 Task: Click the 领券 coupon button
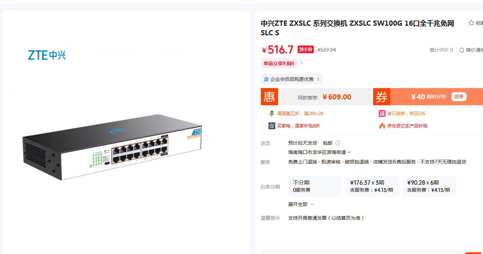[459, 97]
